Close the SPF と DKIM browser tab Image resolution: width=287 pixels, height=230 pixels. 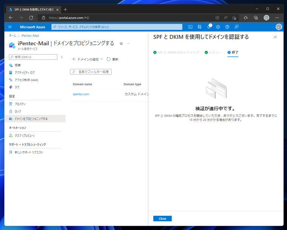click(57, 10)
